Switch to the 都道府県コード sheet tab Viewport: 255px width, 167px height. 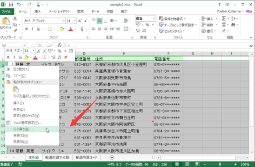coord(87,157)
